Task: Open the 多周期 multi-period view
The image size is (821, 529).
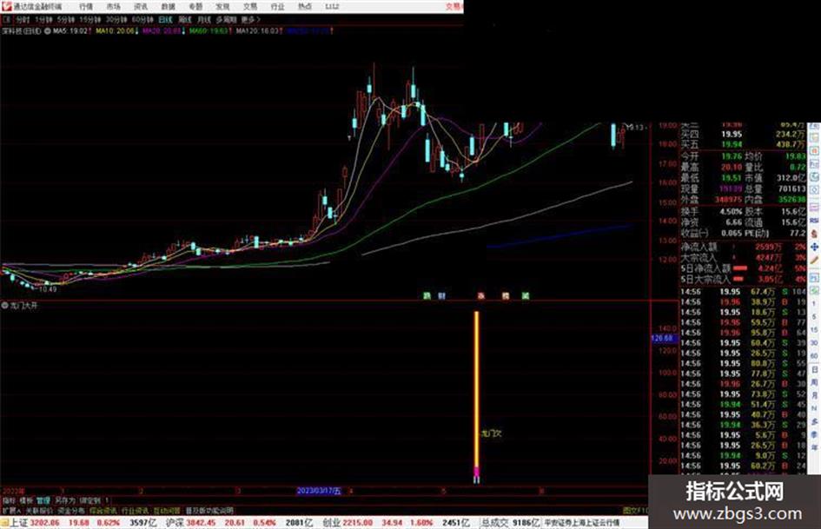Action: click(x=226, y=19)
